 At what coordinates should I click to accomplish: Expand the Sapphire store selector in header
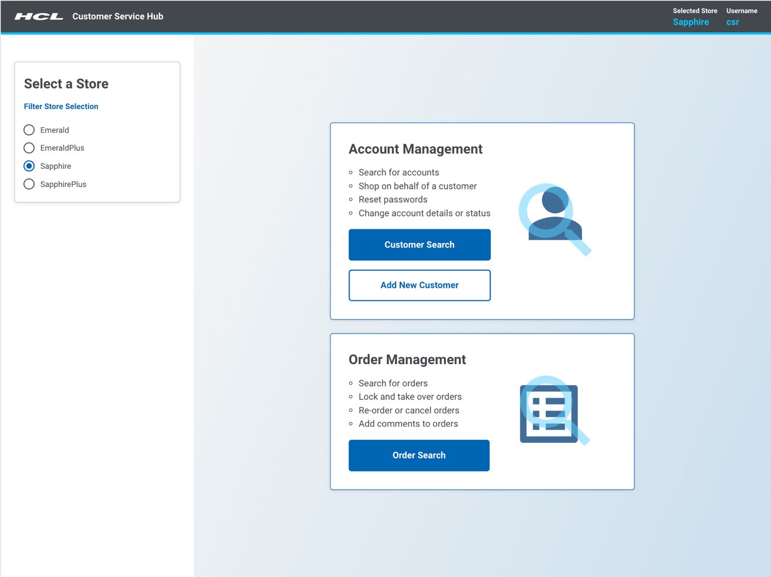pyautogui.click(x=691, y=22)
